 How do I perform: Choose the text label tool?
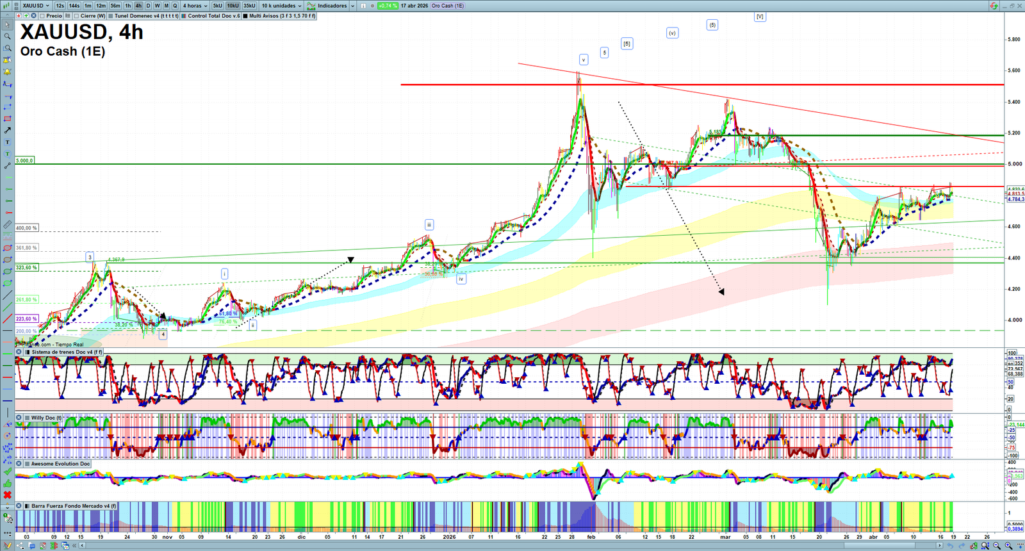[7, 142]
